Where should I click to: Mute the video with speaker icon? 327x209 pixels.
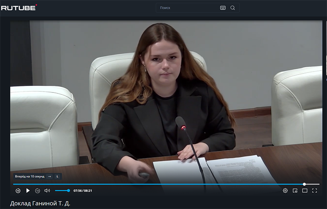[47, 191]
